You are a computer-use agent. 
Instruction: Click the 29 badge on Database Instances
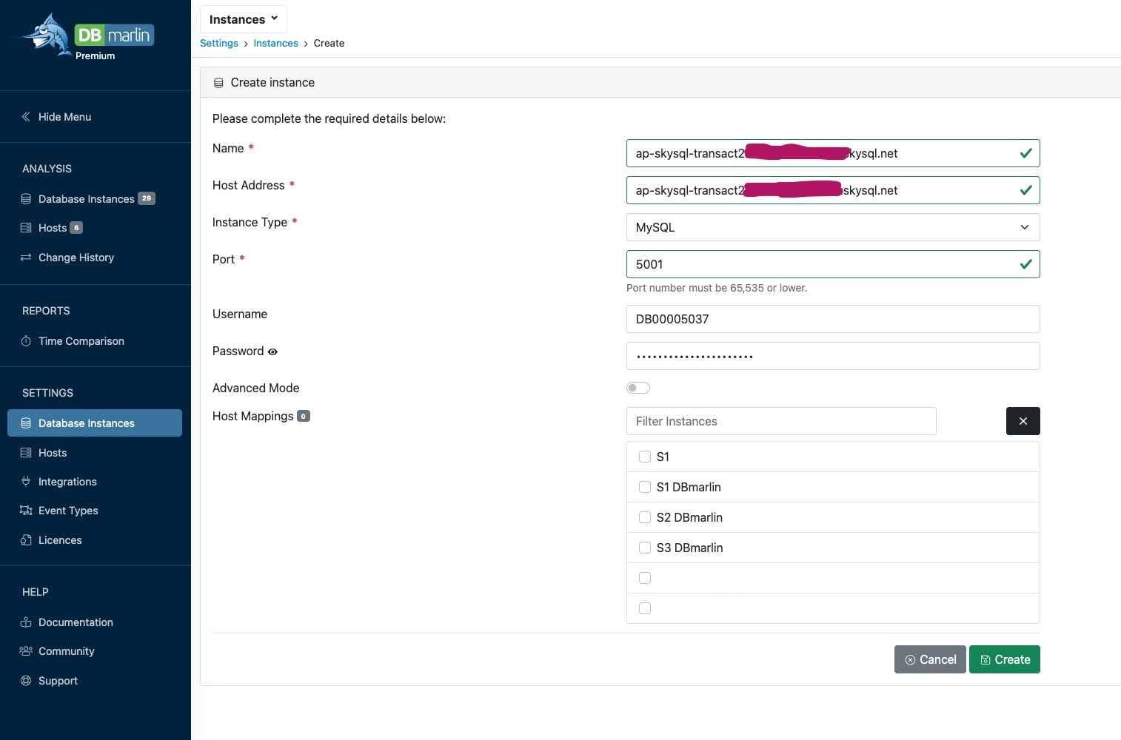pos(147,198)
